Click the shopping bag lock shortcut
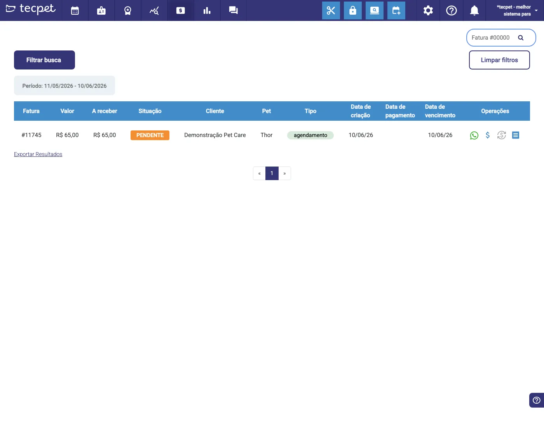The height and width of the screenshot is (427, 544). pyautogui.click(x=353, y=10)
